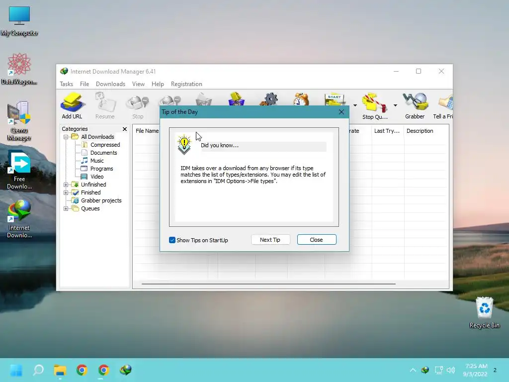
Task: Select the Music category
Action: [x=97, y=161]
